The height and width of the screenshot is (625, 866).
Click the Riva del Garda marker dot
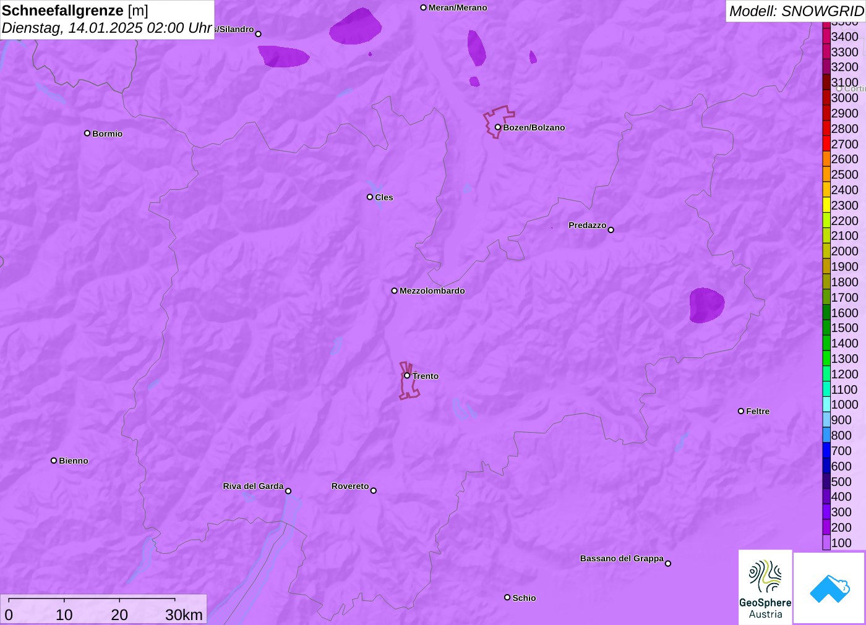(x=288, y=491)
